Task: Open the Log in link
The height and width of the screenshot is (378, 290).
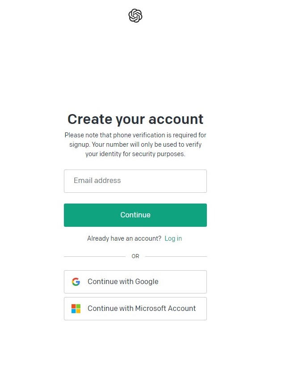Action: click(x=173, y=238)
